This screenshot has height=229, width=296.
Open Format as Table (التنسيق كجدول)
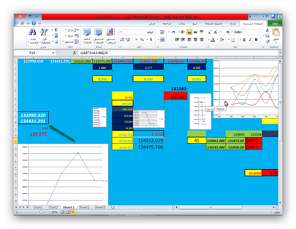pyautogui.click(x=99, y=37)
